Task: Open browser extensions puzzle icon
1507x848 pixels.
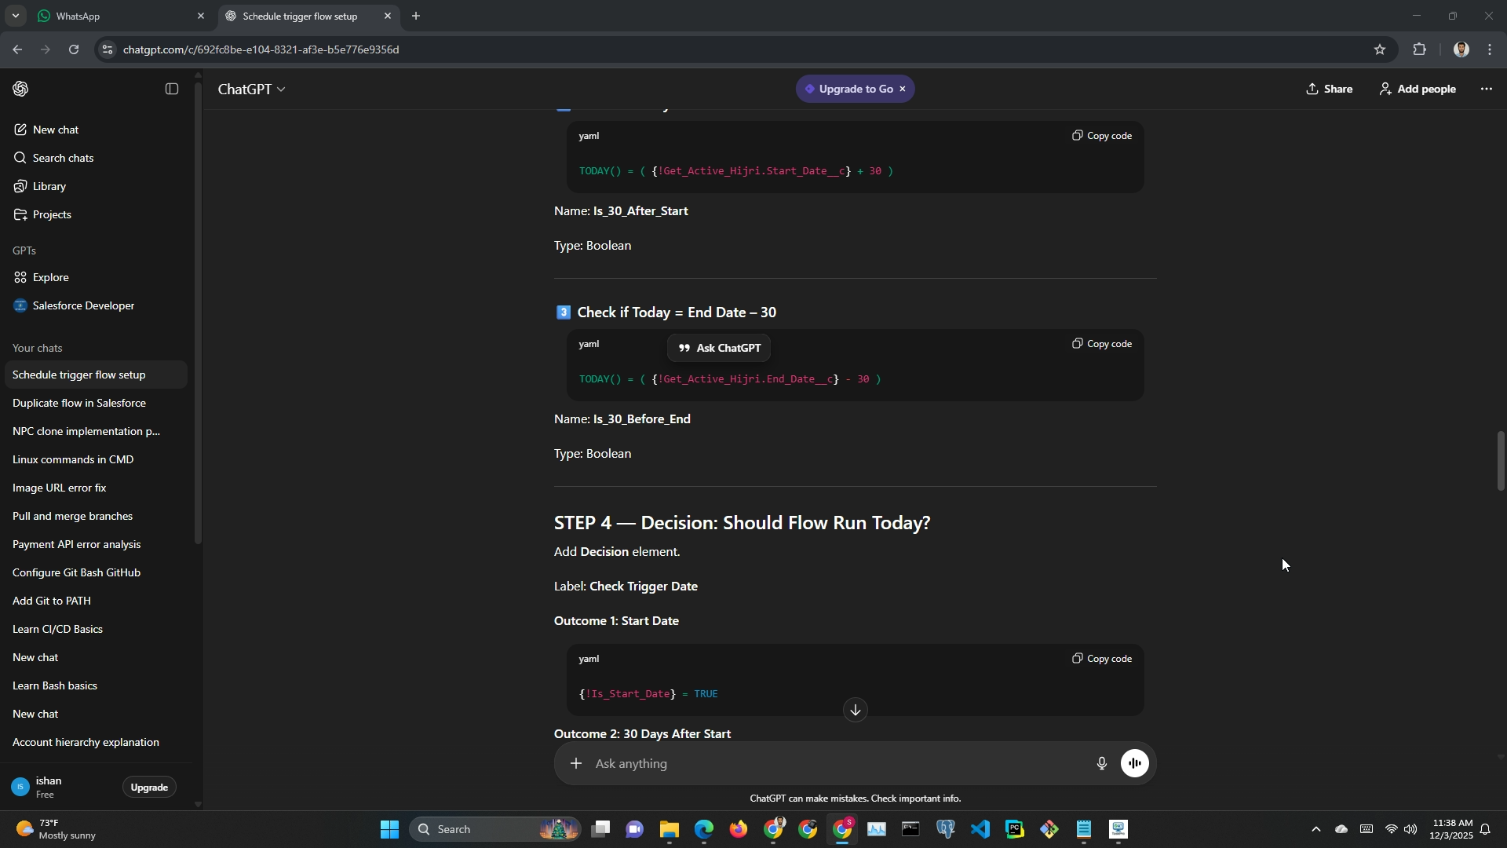Action: [1420, 49]
